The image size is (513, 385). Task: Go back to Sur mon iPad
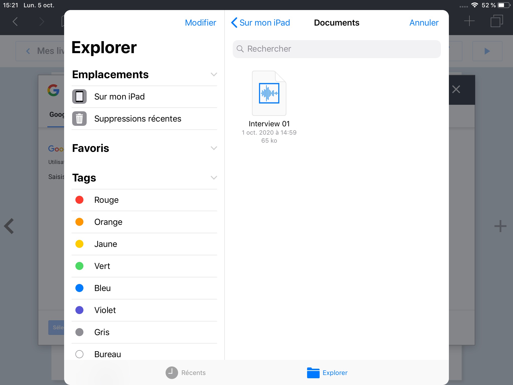tap(261, 23)
